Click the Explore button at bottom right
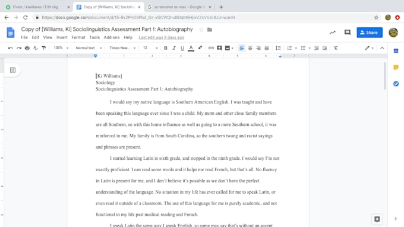Viewport: 404px width, 227px height. click(377, 219)
